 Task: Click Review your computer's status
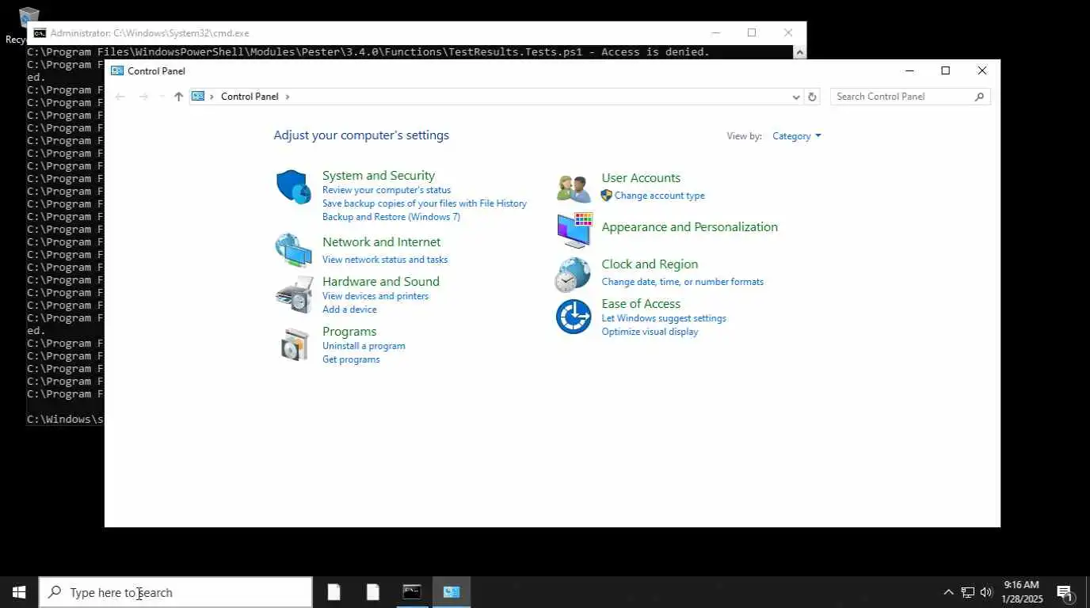387,190
